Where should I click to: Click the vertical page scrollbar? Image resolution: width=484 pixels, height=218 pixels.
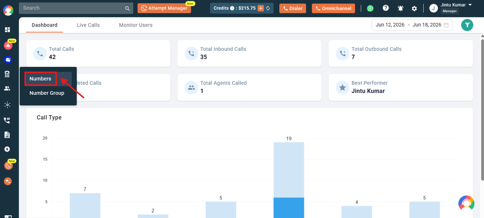tap(482, 109)
